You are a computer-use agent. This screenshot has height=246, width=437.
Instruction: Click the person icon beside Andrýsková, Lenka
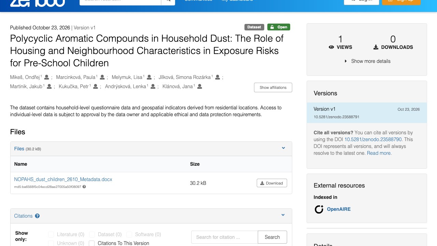[153, 86]
